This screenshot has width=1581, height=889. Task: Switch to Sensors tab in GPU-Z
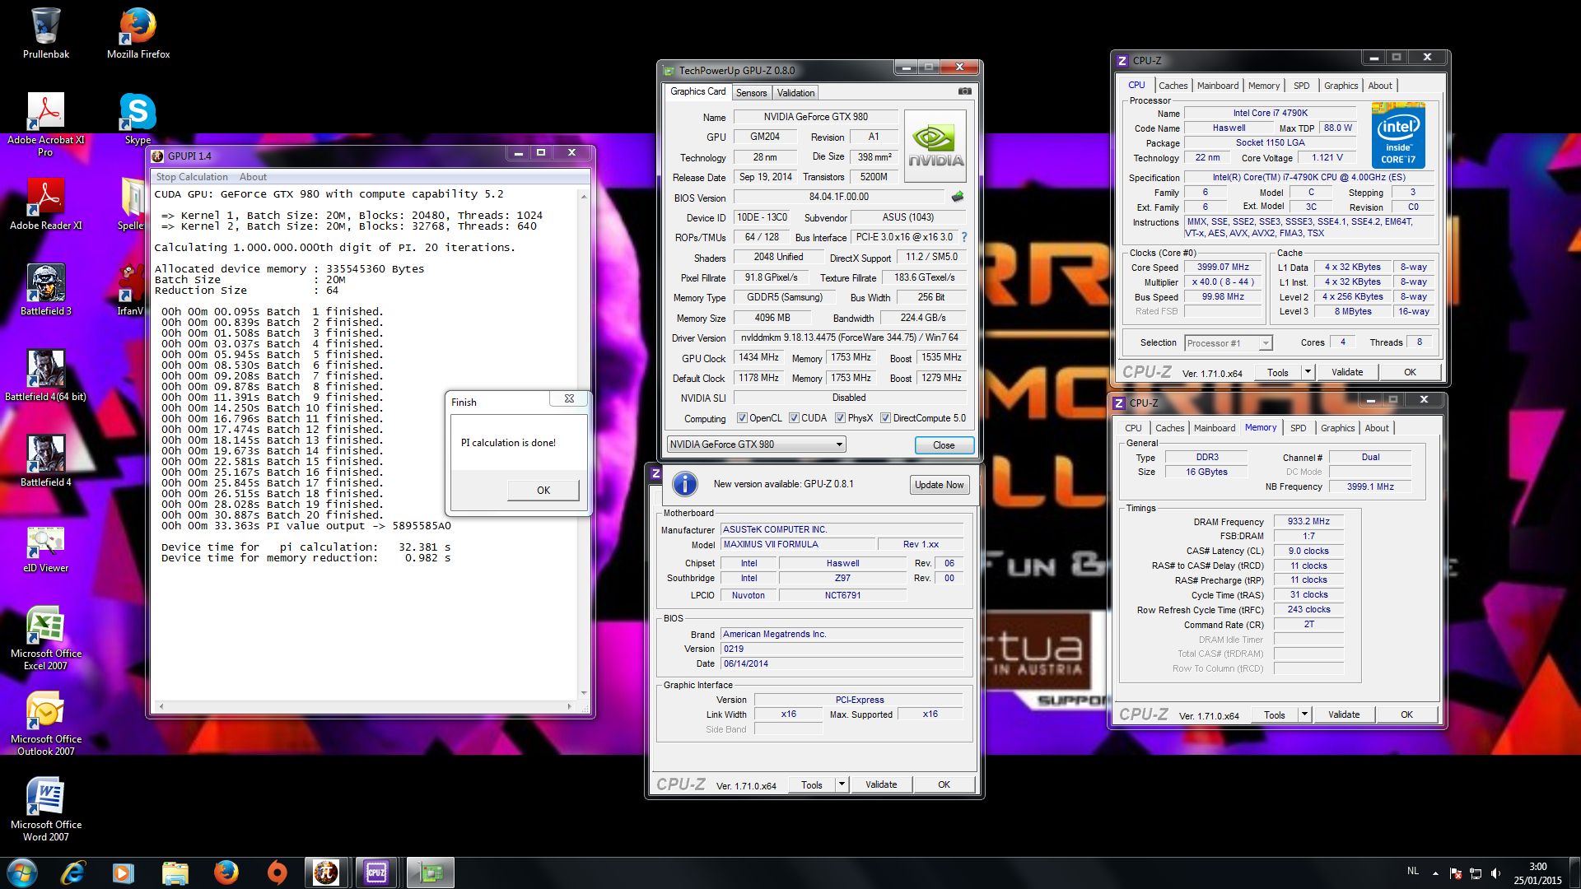(751, 93)
